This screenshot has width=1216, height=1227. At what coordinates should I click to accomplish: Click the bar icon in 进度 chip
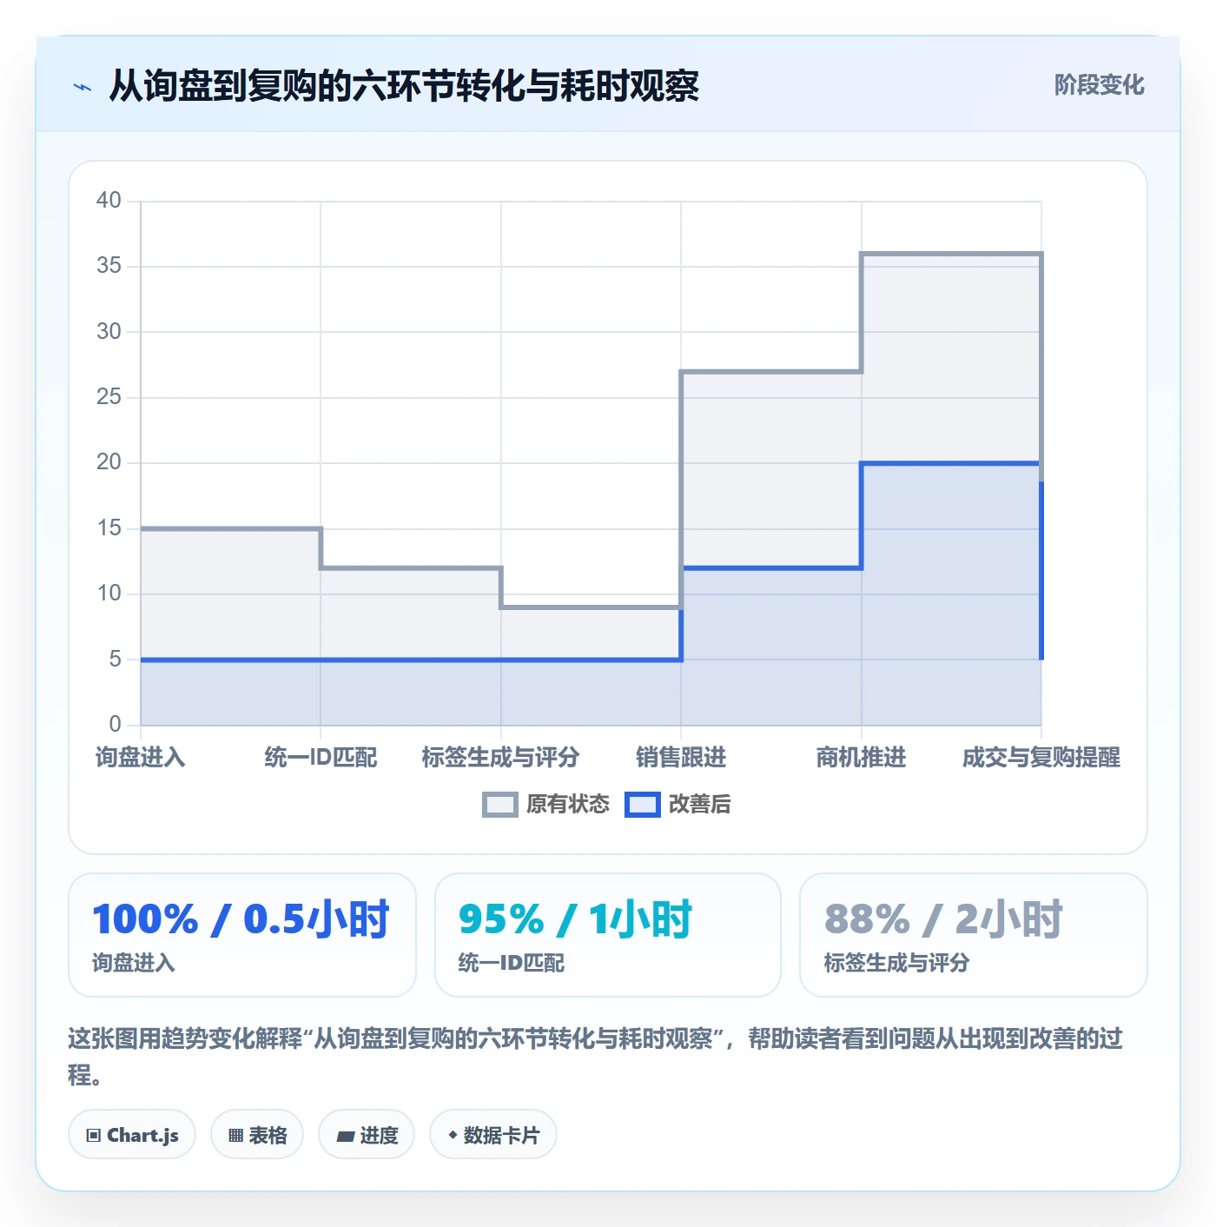345,1136
